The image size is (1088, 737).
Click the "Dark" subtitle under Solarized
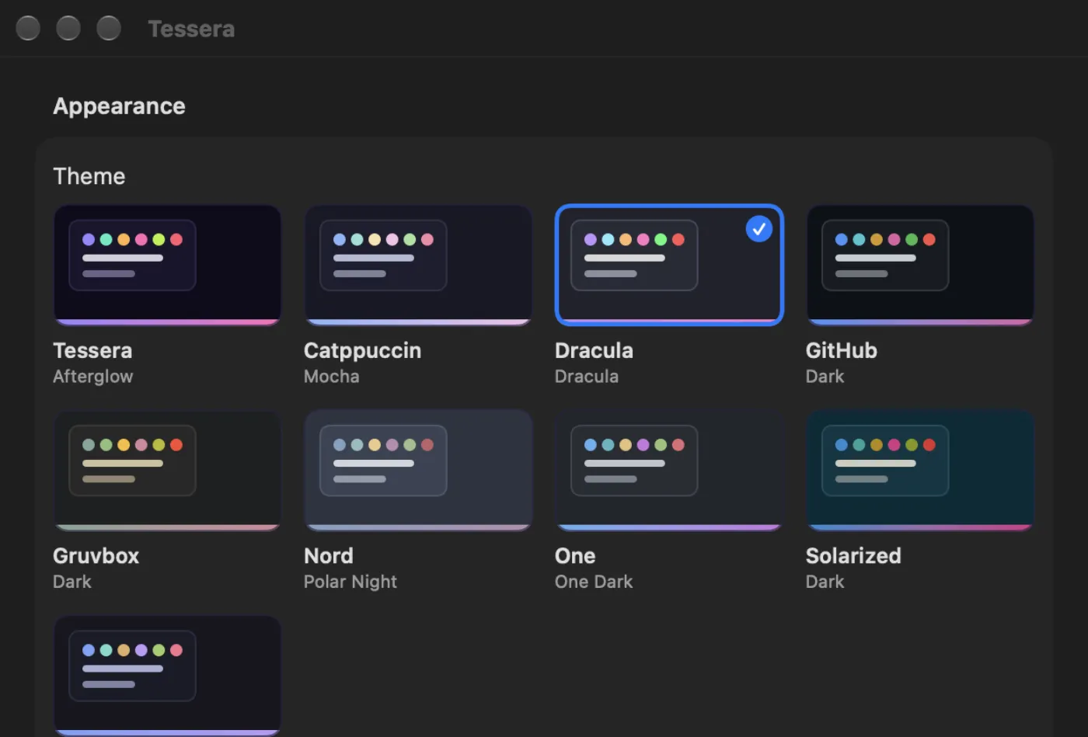(x=825, y=582)
